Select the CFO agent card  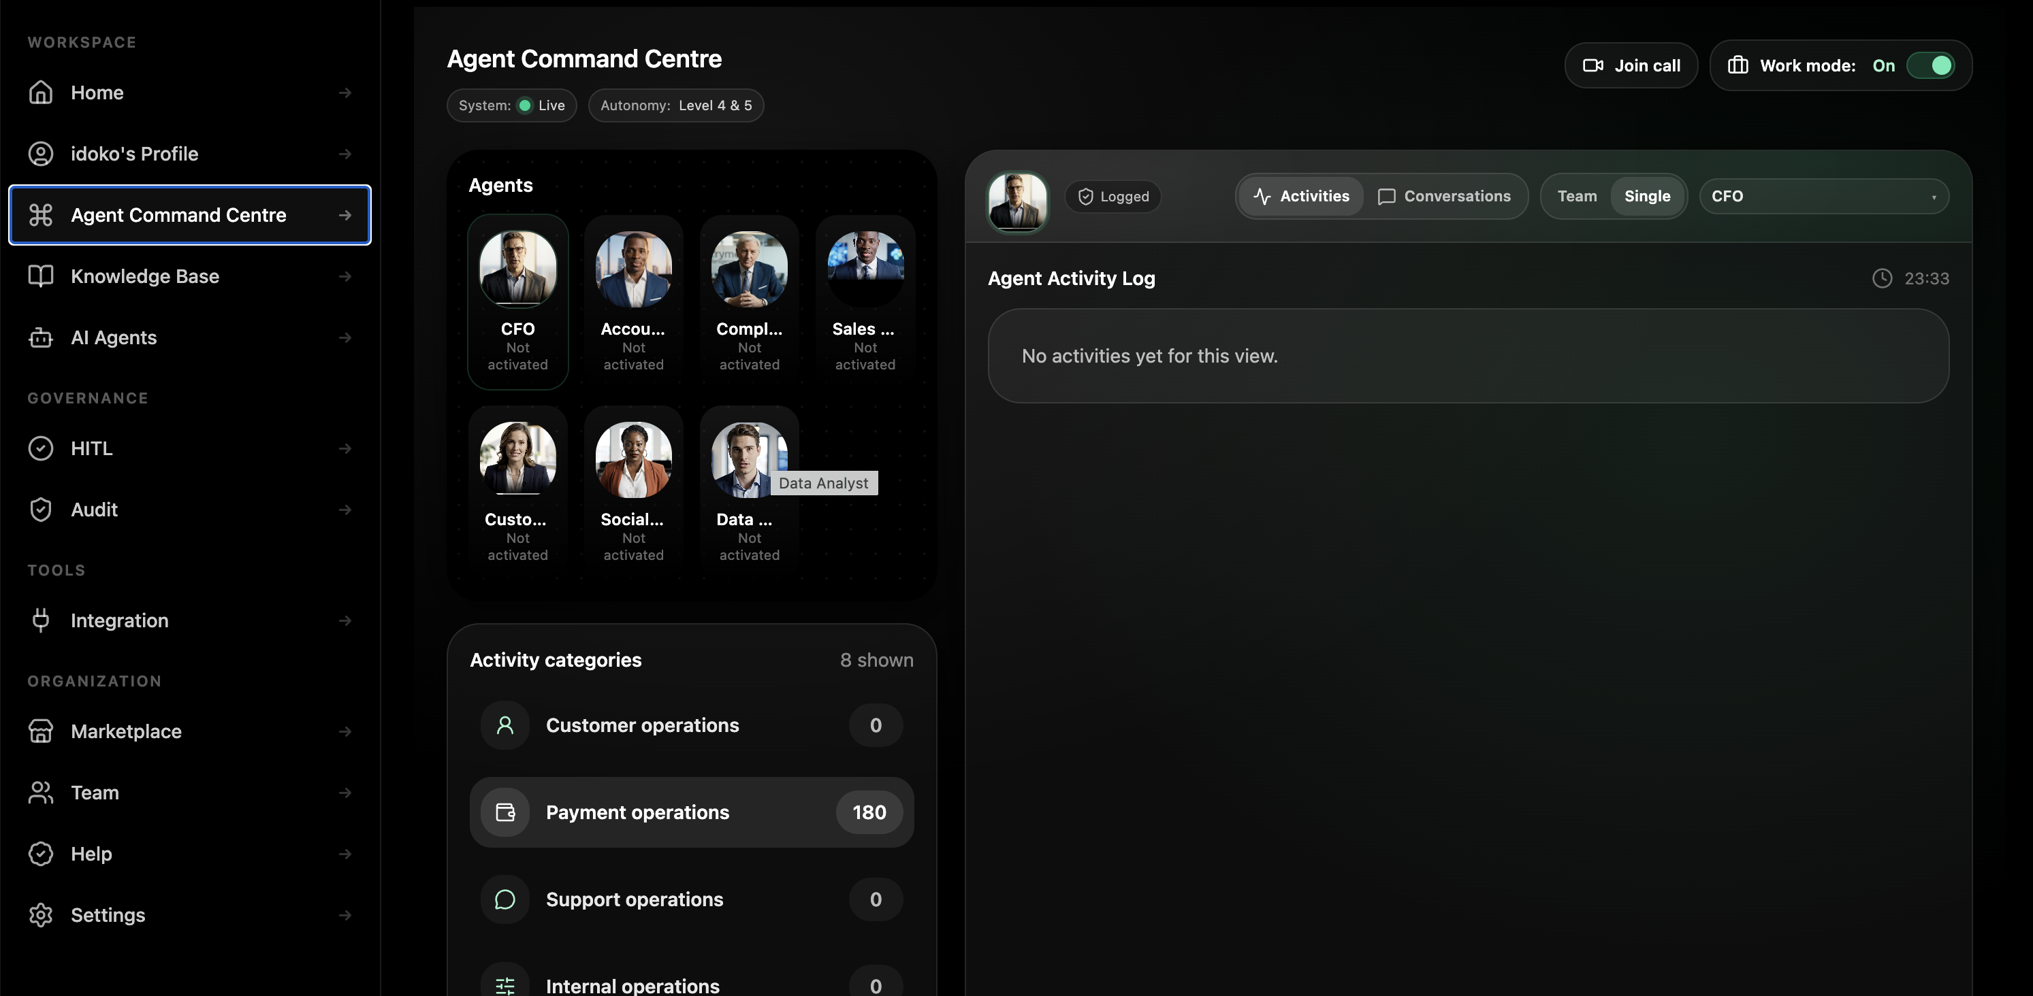(517, 301)
